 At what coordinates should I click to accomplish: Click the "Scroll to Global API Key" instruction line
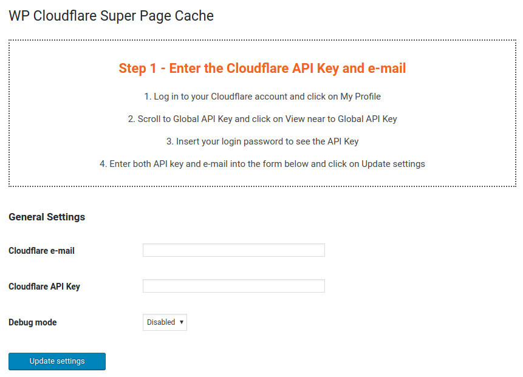click(262, 119)
